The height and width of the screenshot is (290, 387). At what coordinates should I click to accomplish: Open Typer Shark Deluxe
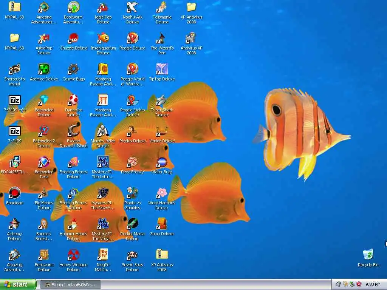[162, 106]
